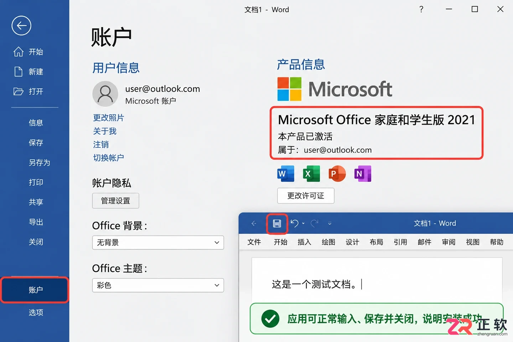
Task: Open the 文件 tab in the inset Word ribbon
Action: pos(254,242)
